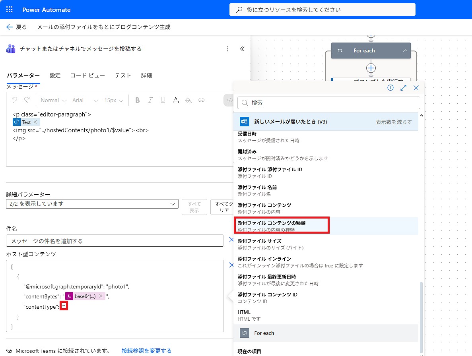Expand the dynamic content popup to fullscreen
The image size is (472, 356).
[x=403, y=88]
